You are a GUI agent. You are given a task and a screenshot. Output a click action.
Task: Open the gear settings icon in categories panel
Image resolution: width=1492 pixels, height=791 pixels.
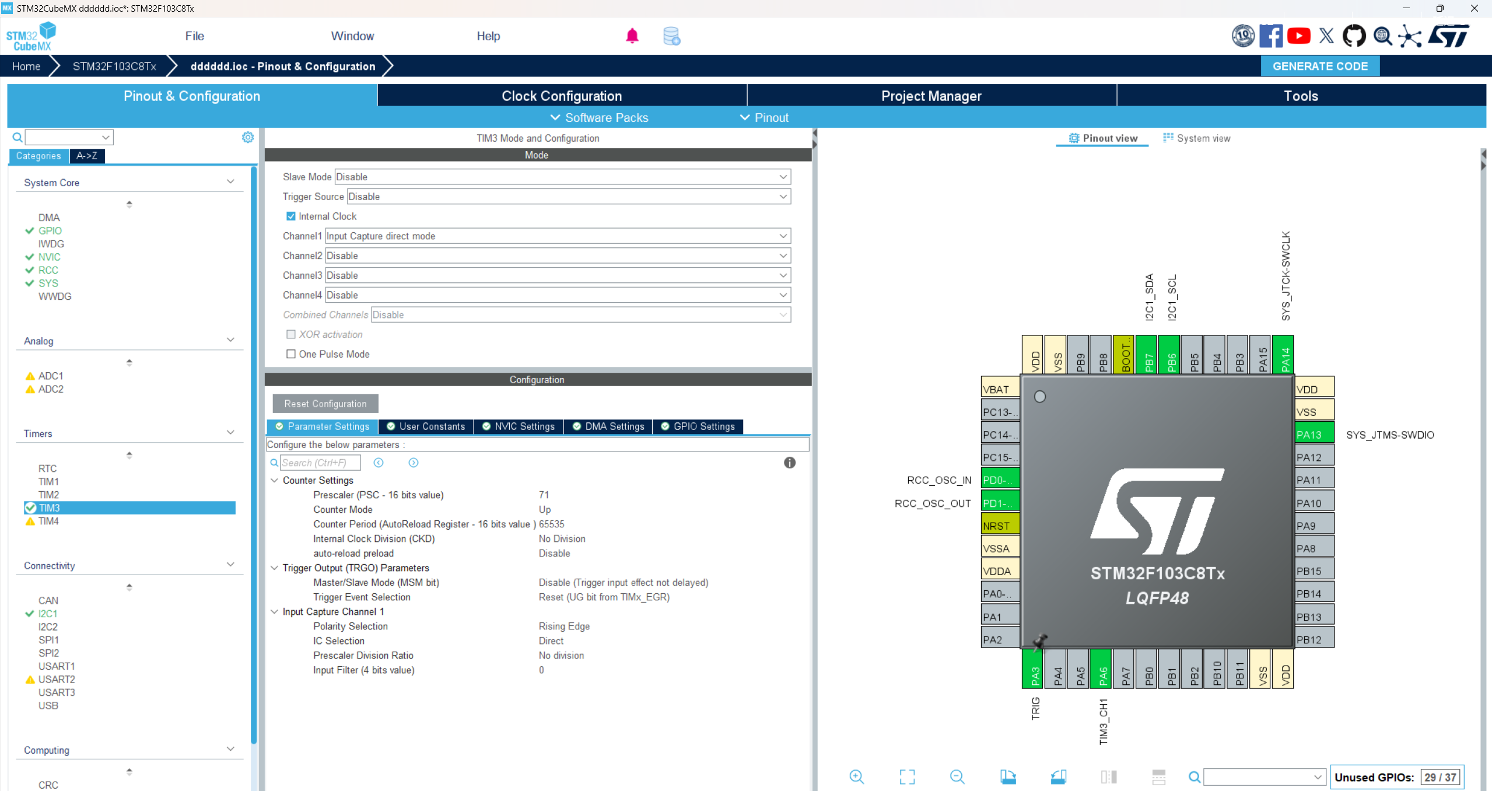248,137
